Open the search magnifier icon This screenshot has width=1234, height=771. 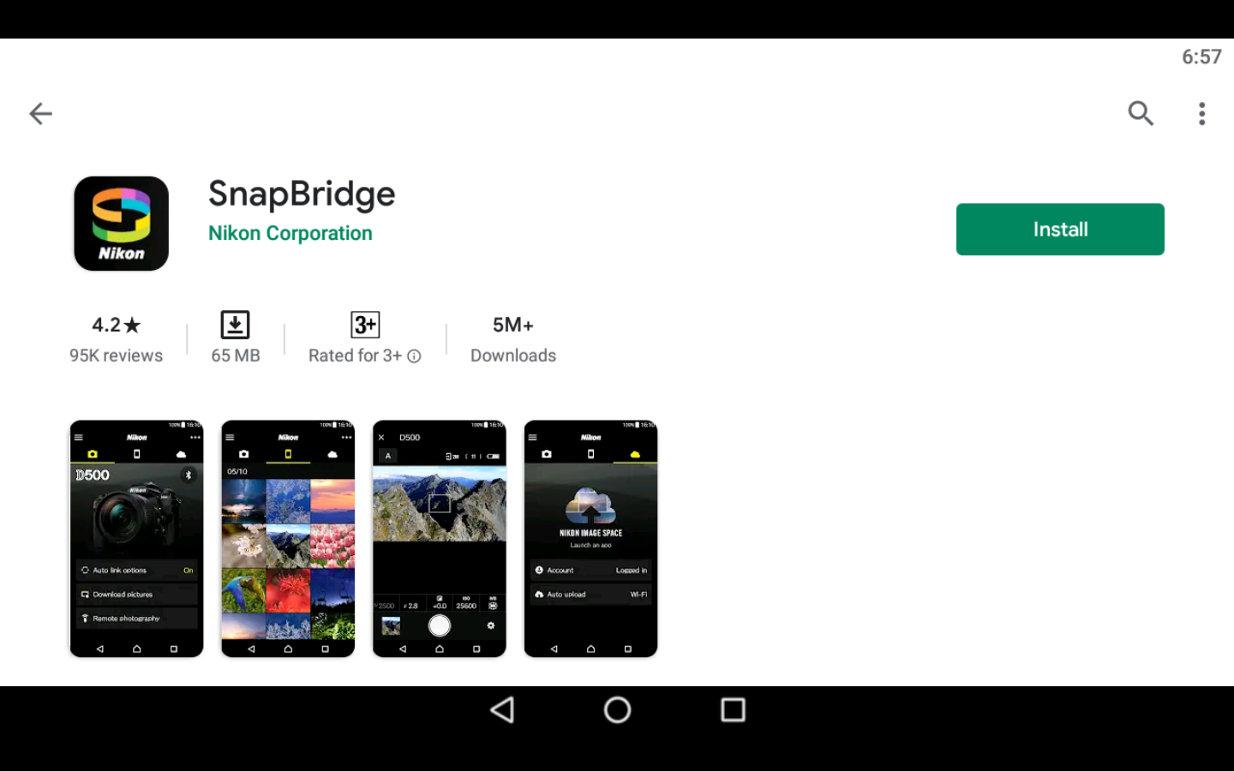(x=1141, y=113)
